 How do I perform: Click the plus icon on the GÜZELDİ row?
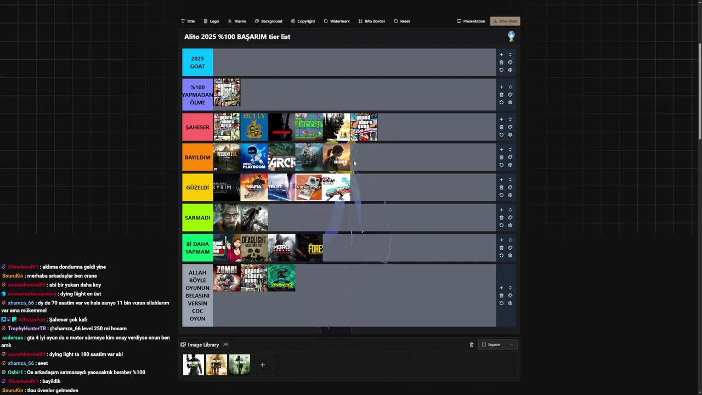[x=501, y=180]
